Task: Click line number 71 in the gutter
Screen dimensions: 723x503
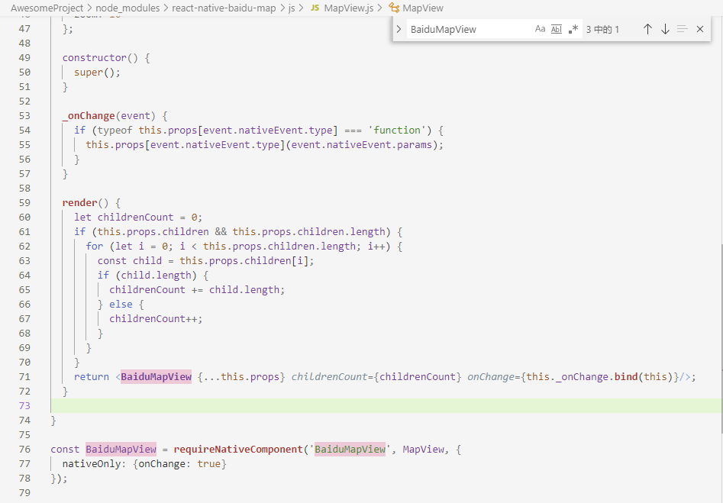Action: coord(24,376)
